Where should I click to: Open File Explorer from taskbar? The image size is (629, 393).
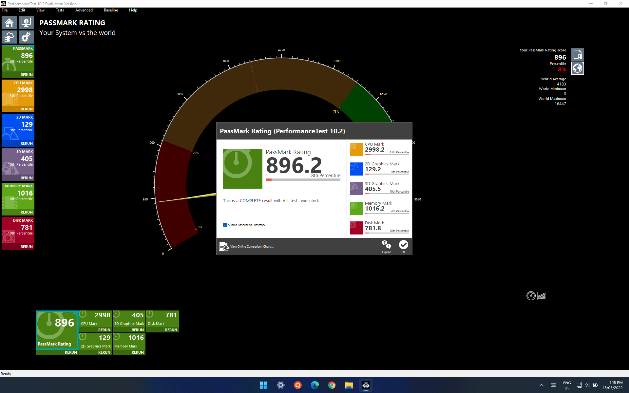(x=349, y=385)
